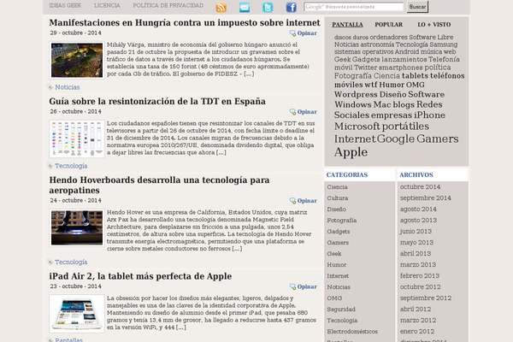Click the Buscar button
Viewport: 513px width, 342px height.
point(417,7)
